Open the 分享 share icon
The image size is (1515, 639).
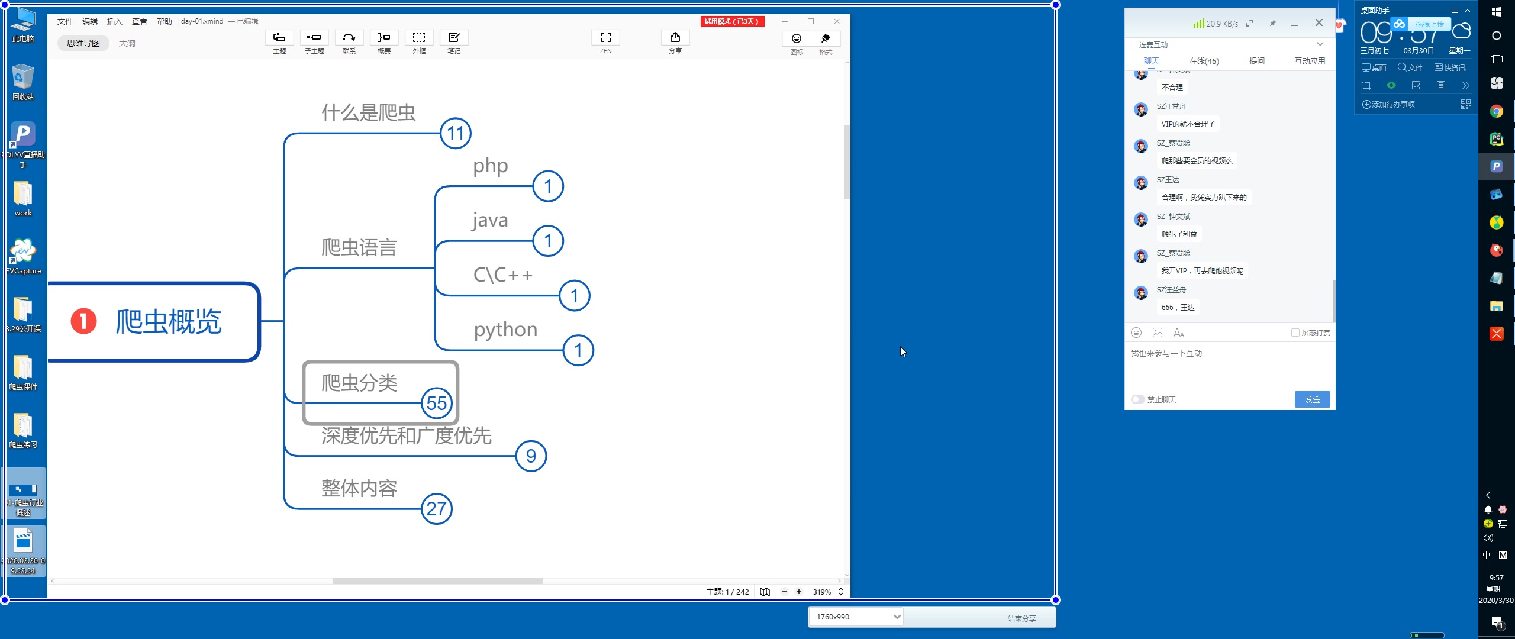point(675,38)
